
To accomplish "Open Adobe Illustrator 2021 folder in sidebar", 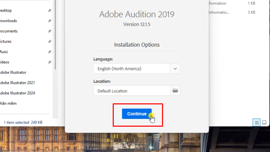I will pyautogui.click(x=17, y=83).
